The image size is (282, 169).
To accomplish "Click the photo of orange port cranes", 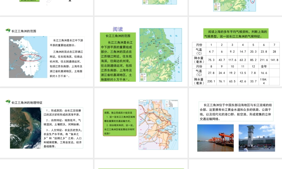I will point(215,138).
